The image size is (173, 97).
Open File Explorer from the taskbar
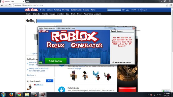[27, 95]
